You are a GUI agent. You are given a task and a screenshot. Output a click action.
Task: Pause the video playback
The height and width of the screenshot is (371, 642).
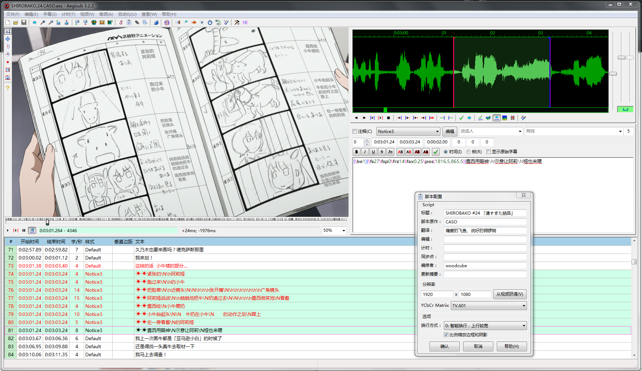click(x=24, y=230)
